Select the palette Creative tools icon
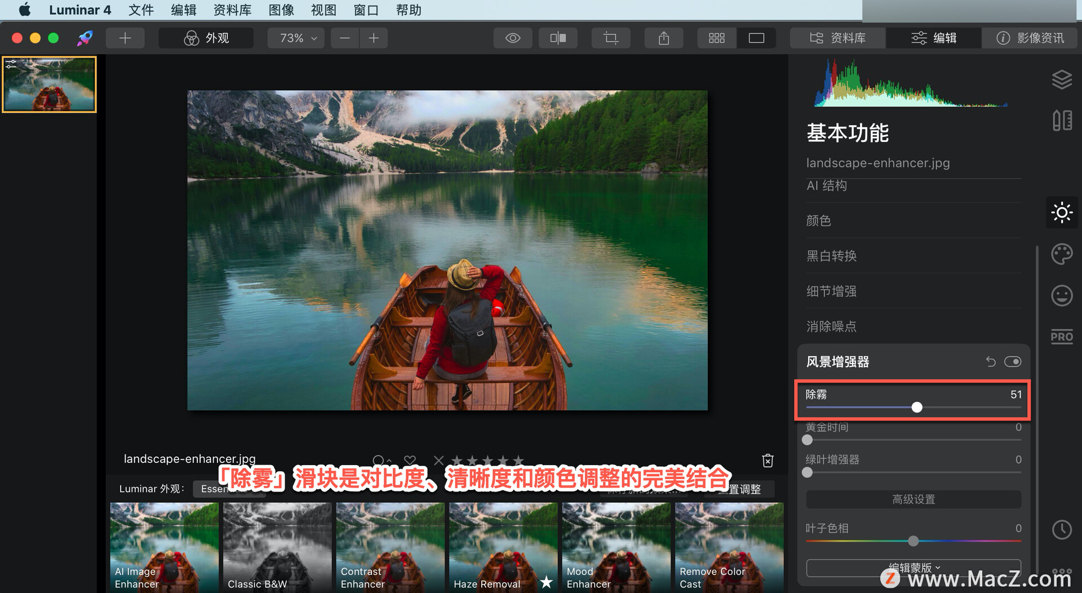 click(1062, 254)
